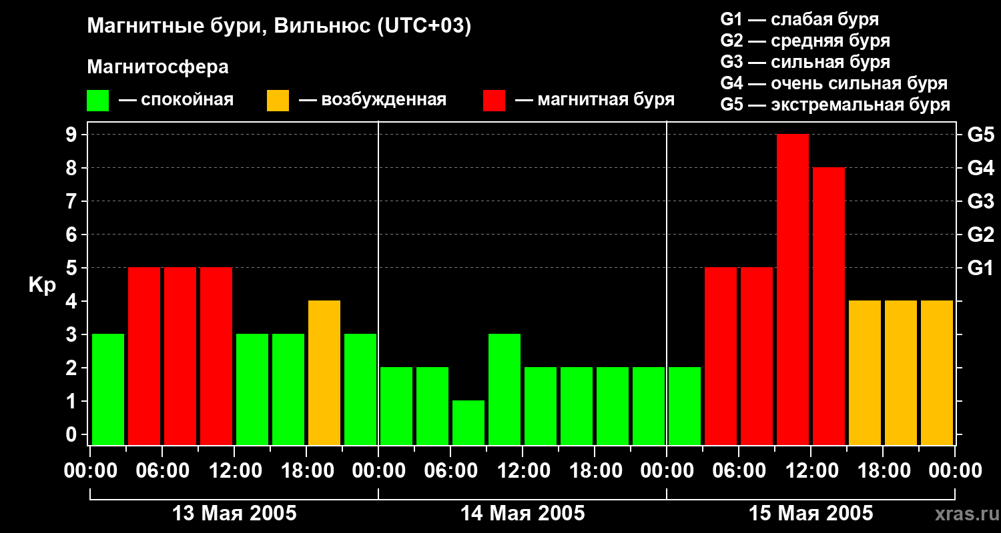Click the G1 label on right axis
This screenshot has width=1001, height=533.
pos(980,268)
